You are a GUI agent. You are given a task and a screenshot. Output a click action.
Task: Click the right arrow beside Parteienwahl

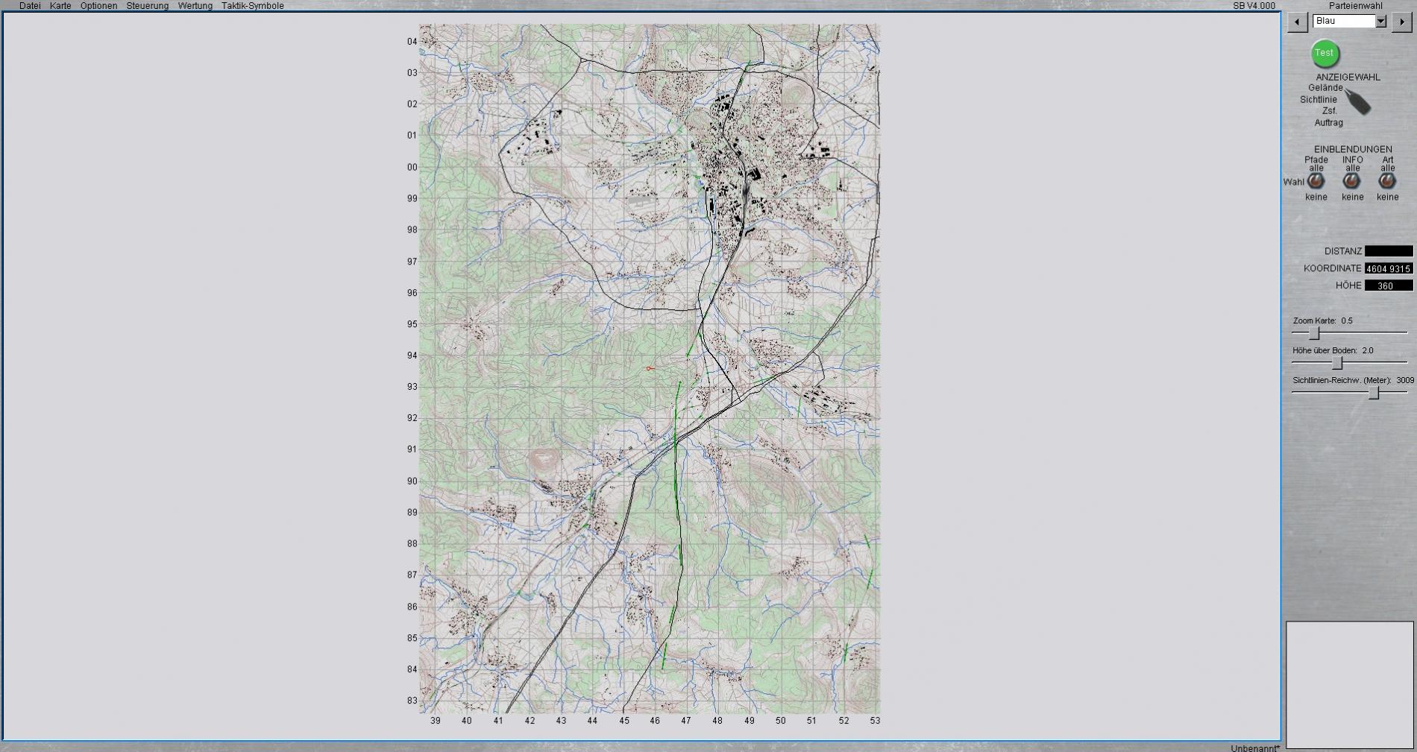[x=1402, y=22]
